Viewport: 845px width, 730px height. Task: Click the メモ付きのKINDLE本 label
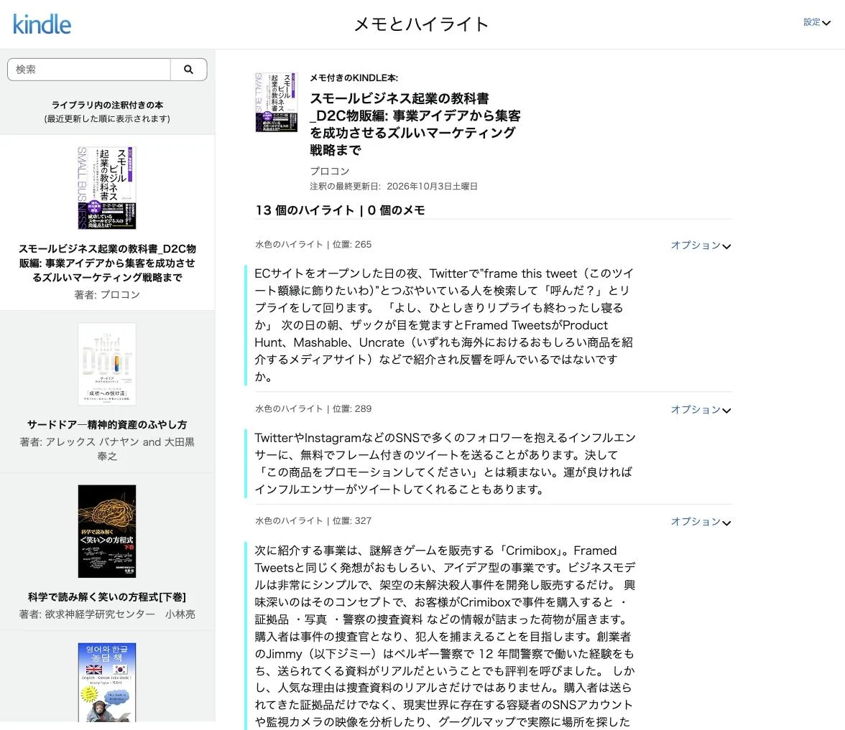(x=354, y=78)
